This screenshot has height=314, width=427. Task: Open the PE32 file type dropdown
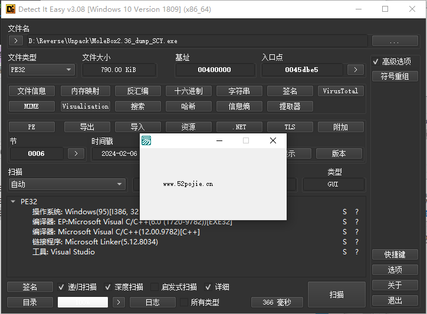(42, 70)
